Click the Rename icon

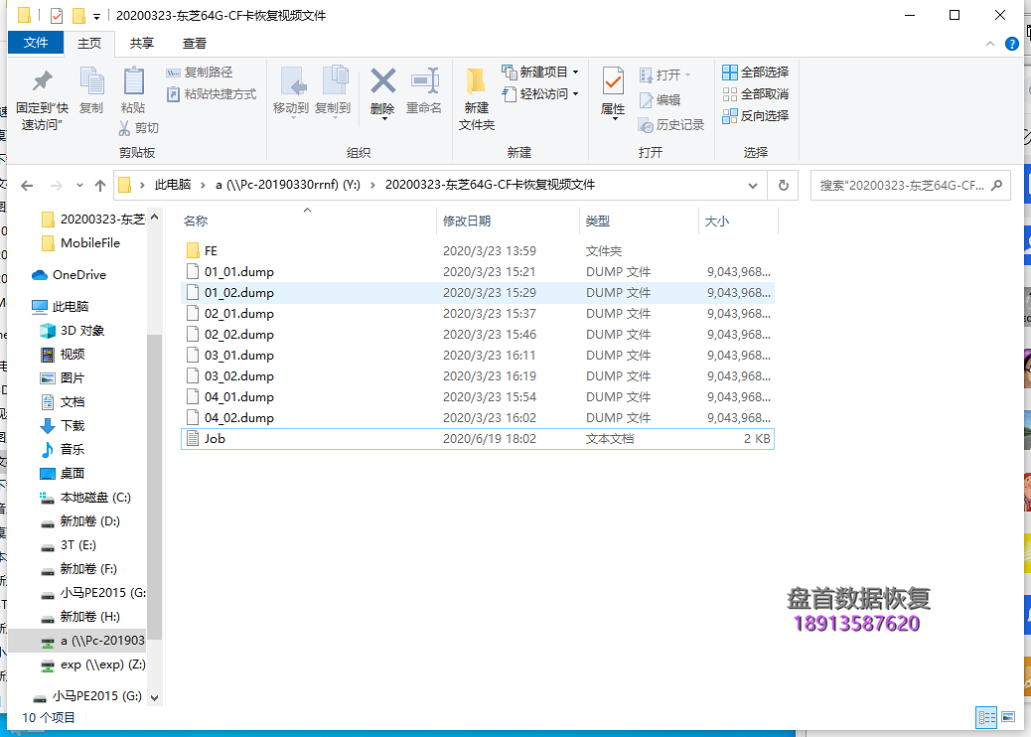[x=424, y=80]
